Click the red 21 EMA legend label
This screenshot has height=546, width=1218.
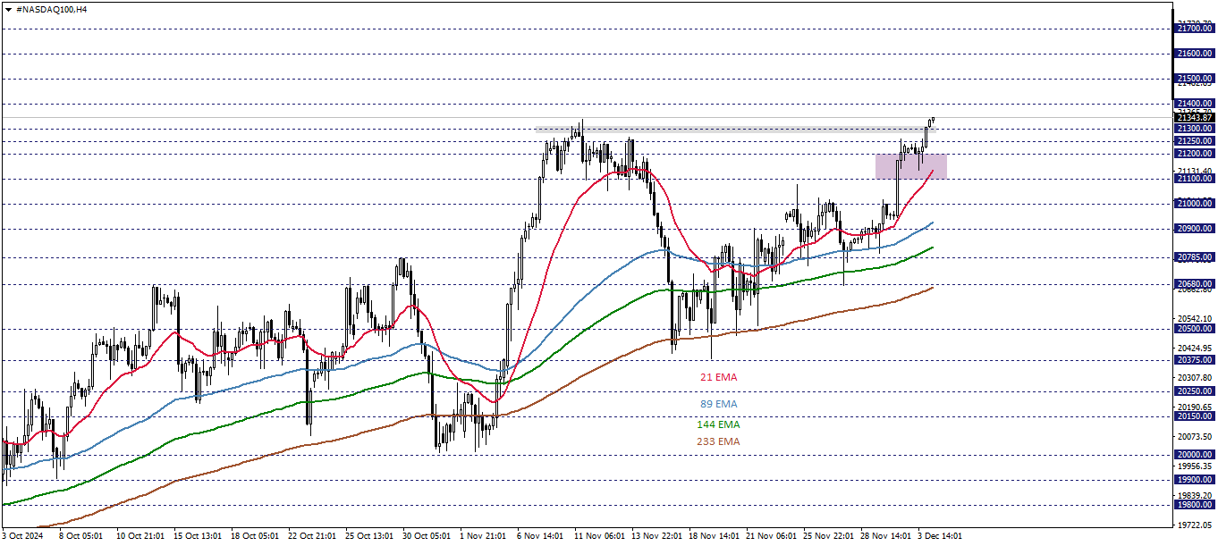click(x=718, y=378)
